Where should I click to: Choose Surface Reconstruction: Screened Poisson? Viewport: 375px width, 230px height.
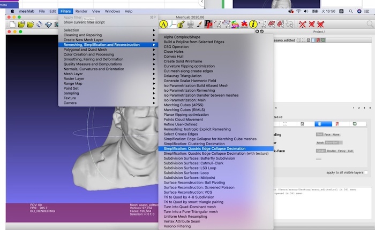click(216, 187)
